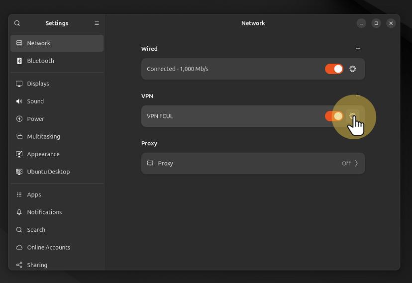The width and height of the screenshot is (412, 283).
Task: Go to the Power settings panel
Action: tap(35, 119)
